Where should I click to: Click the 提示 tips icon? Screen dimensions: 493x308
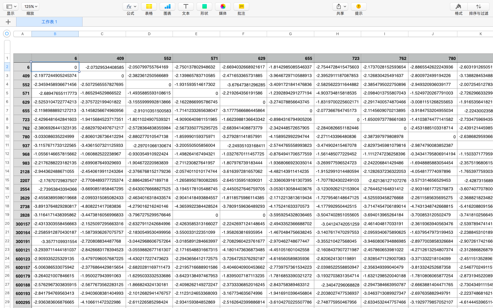[x=359, y=7]
